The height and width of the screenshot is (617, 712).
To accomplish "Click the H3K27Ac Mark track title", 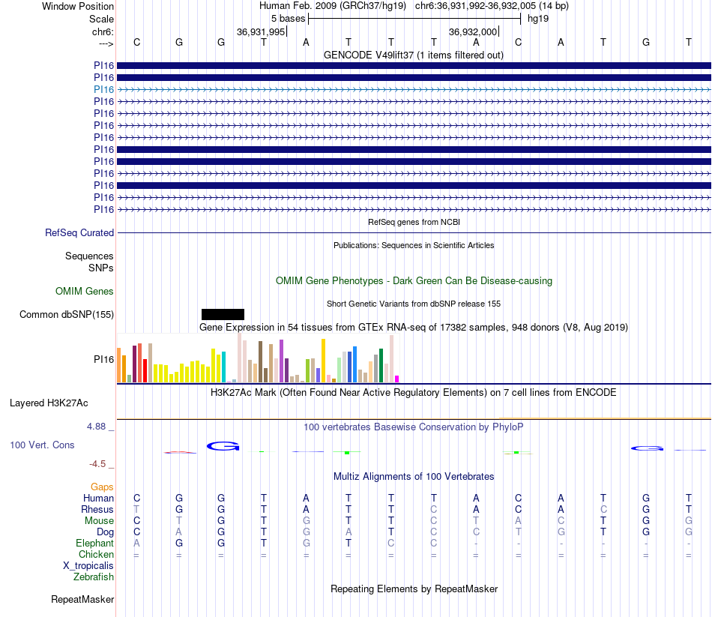I will pyautogui.click(x=414, y=393).
